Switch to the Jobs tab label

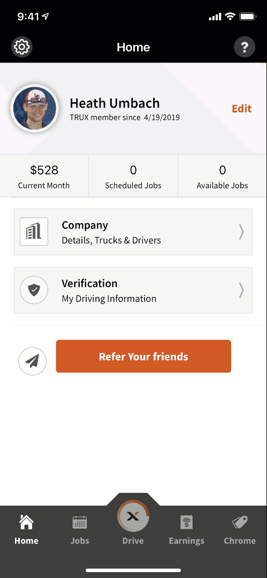pos(80,541)
